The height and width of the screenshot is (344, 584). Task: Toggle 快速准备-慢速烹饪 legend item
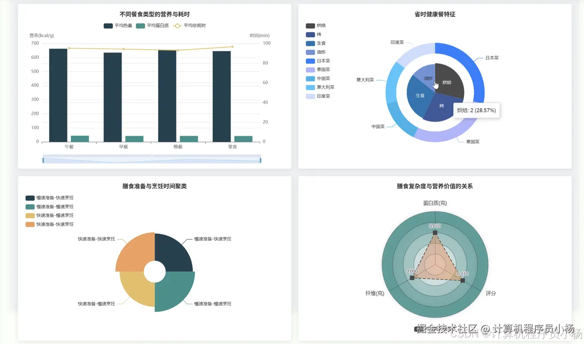50,215
